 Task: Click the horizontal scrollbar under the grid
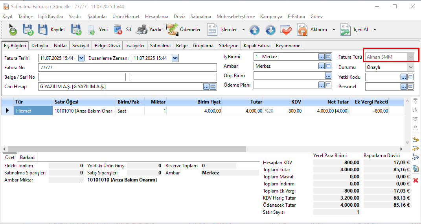[126, 149]
